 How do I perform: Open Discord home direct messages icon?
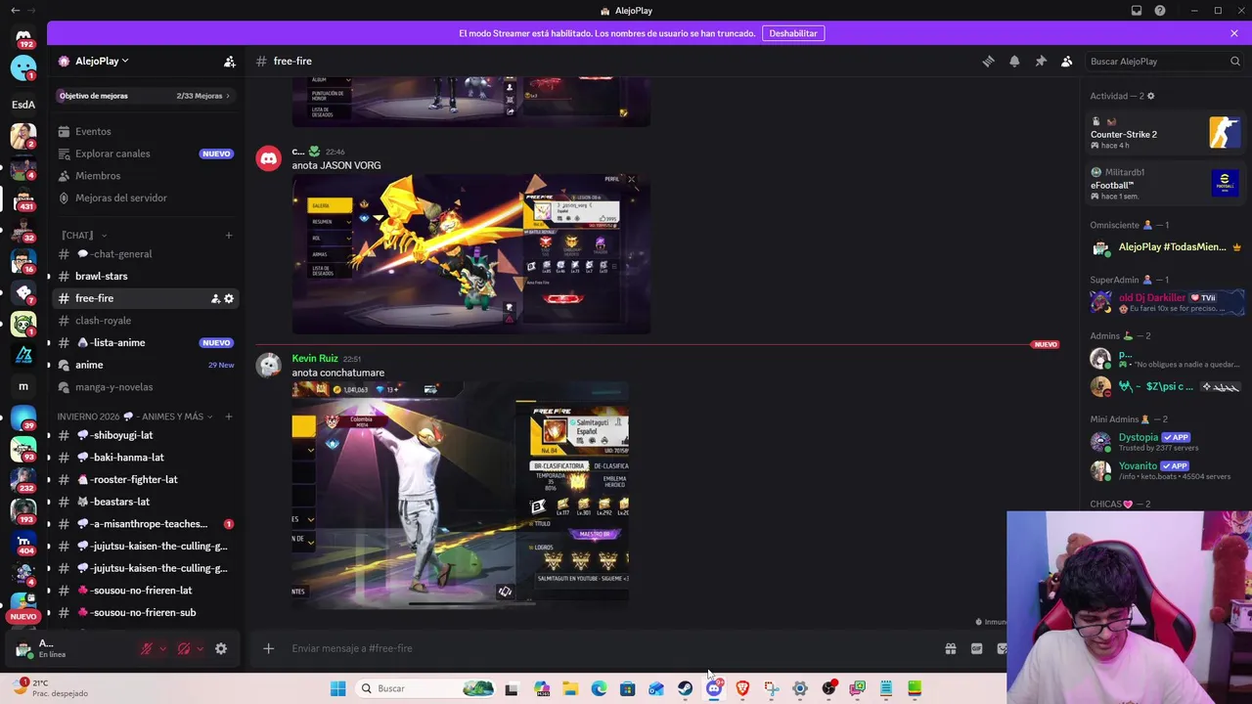(x=23, y=37)
